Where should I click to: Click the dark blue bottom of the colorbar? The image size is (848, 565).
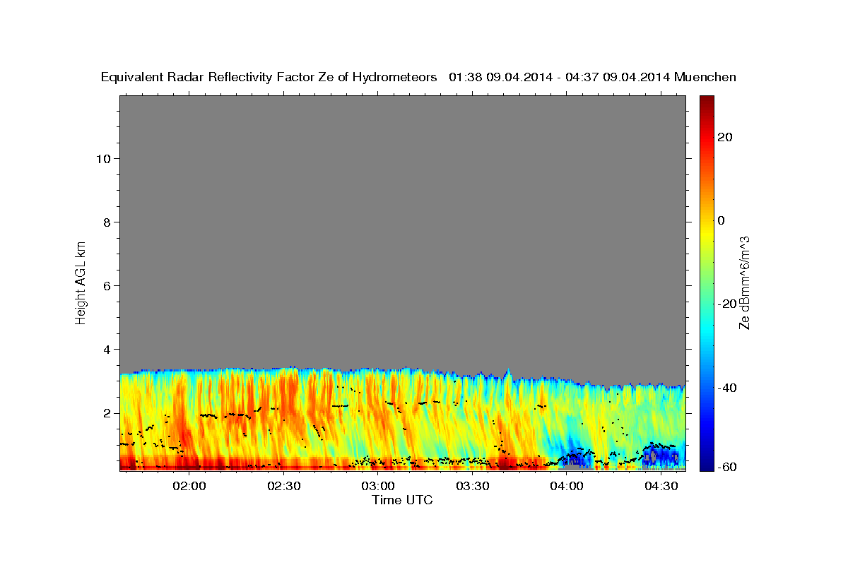706,465
